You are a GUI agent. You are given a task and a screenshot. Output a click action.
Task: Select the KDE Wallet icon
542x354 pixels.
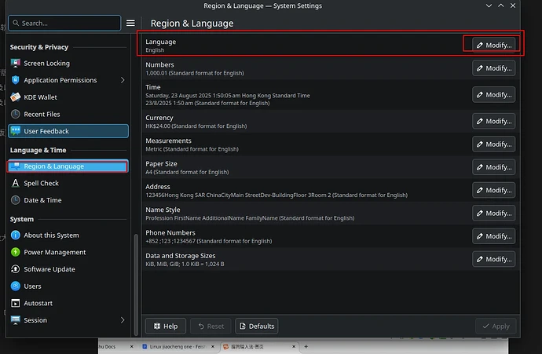coord(16,97)
